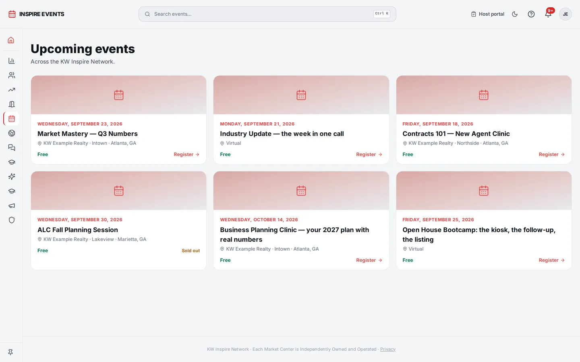Open help via the question mark icon
580x362 pixels.
(531, 14)
